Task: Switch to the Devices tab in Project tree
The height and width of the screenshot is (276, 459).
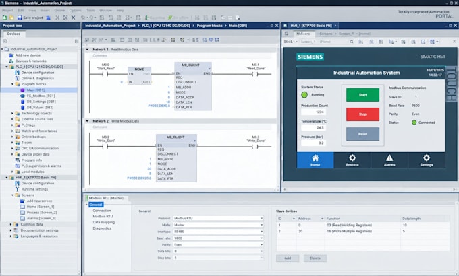Action: tap(13, 34)
